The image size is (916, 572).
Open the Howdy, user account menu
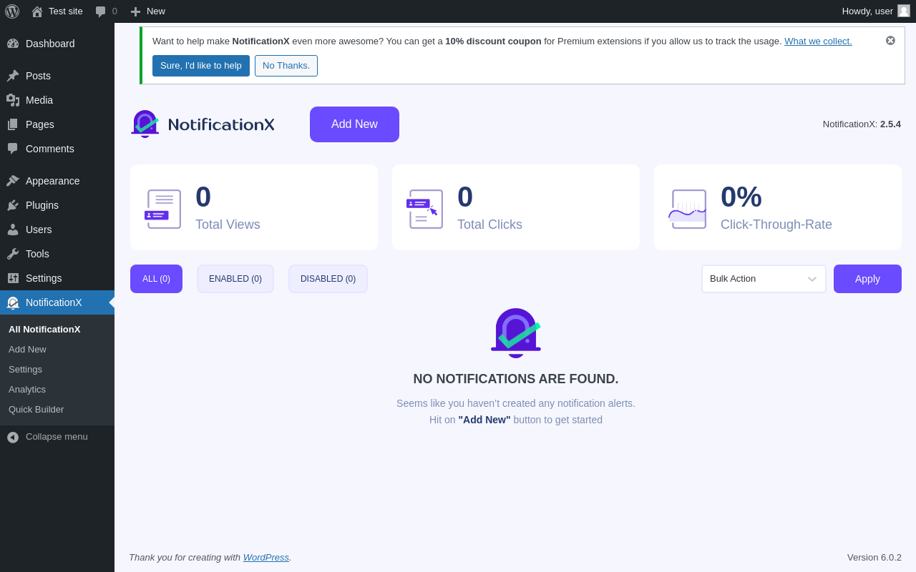tap(876, 11)
